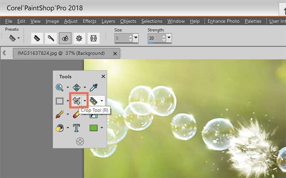
Task: Open the Edit menu
Action: (x=21, y=21)
